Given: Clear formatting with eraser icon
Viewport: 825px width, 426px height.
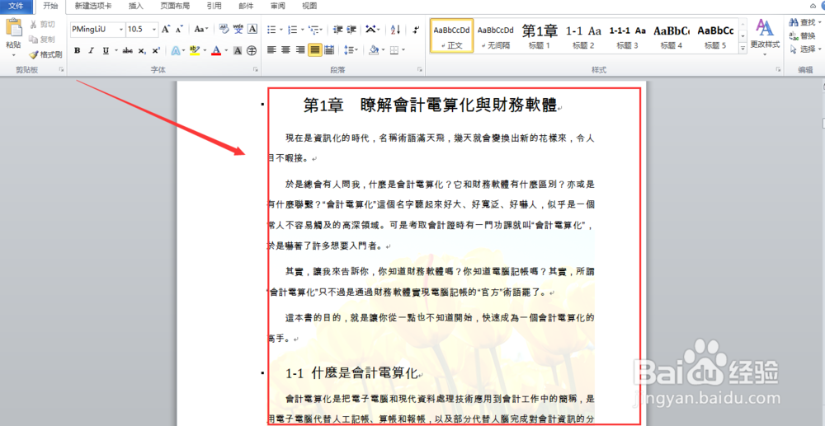Looking at the screenshot, I should [224, 29].
